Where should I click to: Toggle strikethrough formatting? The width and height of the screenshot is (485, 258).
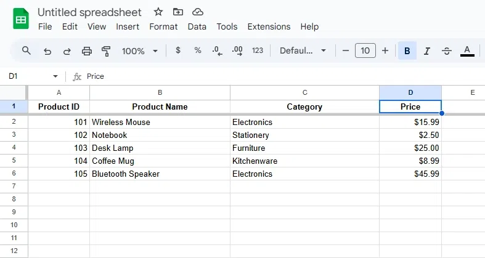click(447, 50)
